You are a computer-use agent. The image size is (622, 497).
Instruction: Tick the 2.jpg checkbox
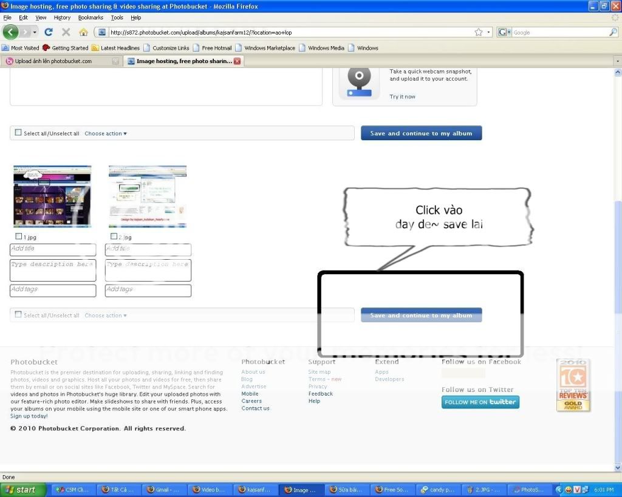coord(114,236)
